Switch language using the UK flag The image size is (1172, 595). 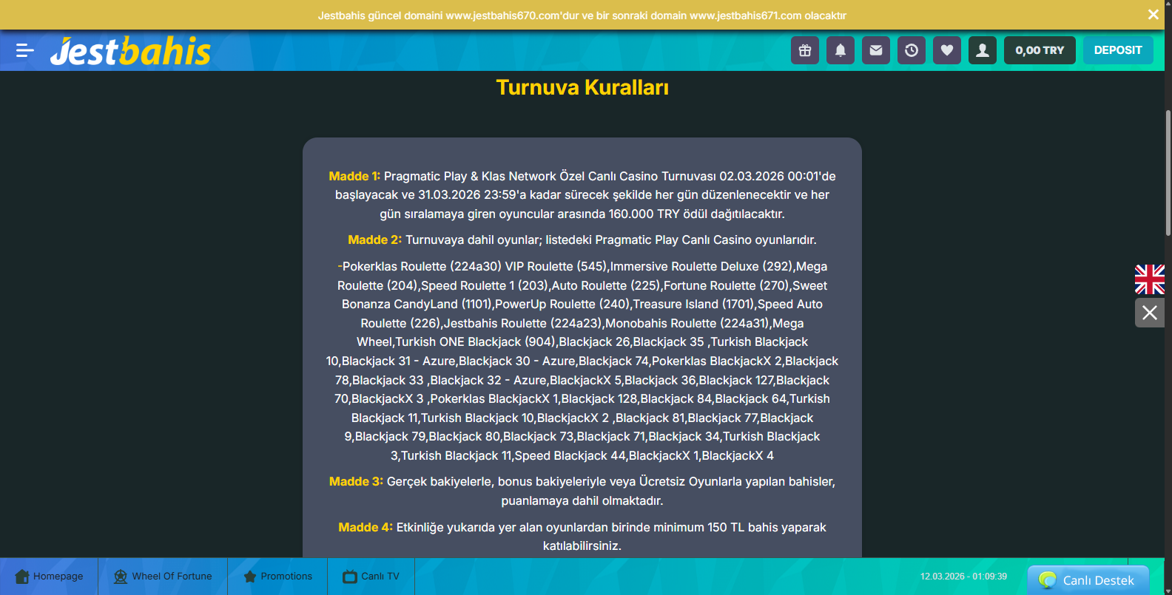[x=1150, y=279]
